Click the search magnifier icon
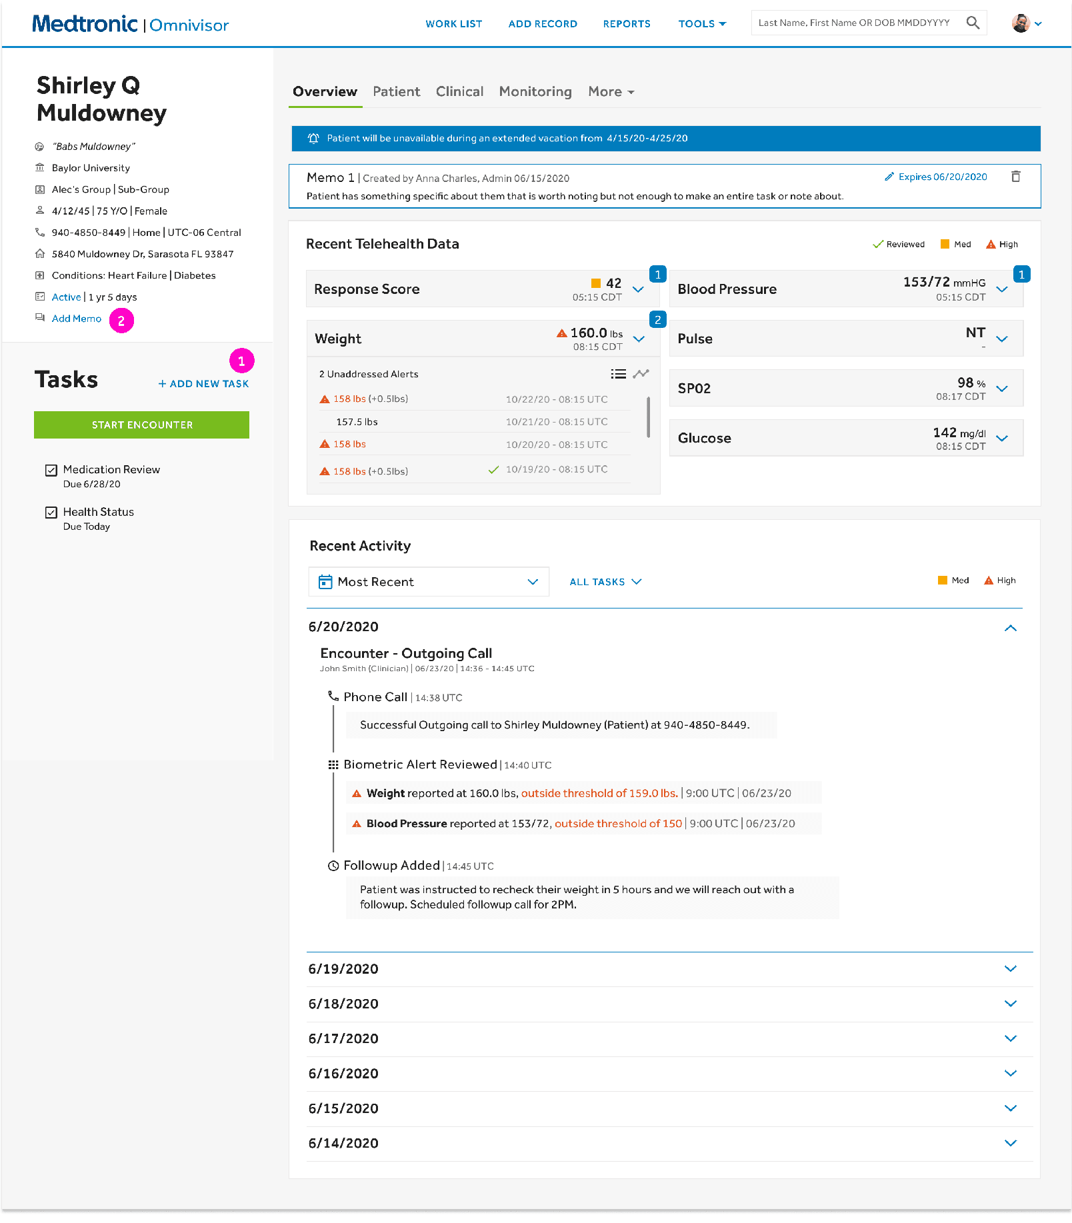 pyautogui.click(x=973, y=23)
